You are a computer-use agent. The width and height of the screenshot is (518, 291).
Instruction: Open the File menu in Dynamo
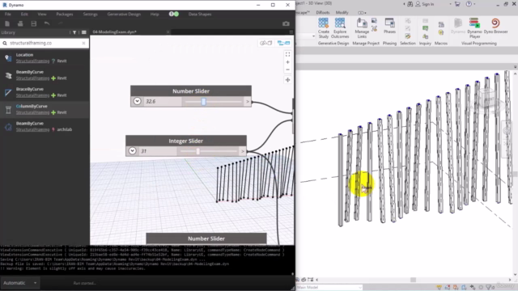pyautogui.click(x=8, y=15)
